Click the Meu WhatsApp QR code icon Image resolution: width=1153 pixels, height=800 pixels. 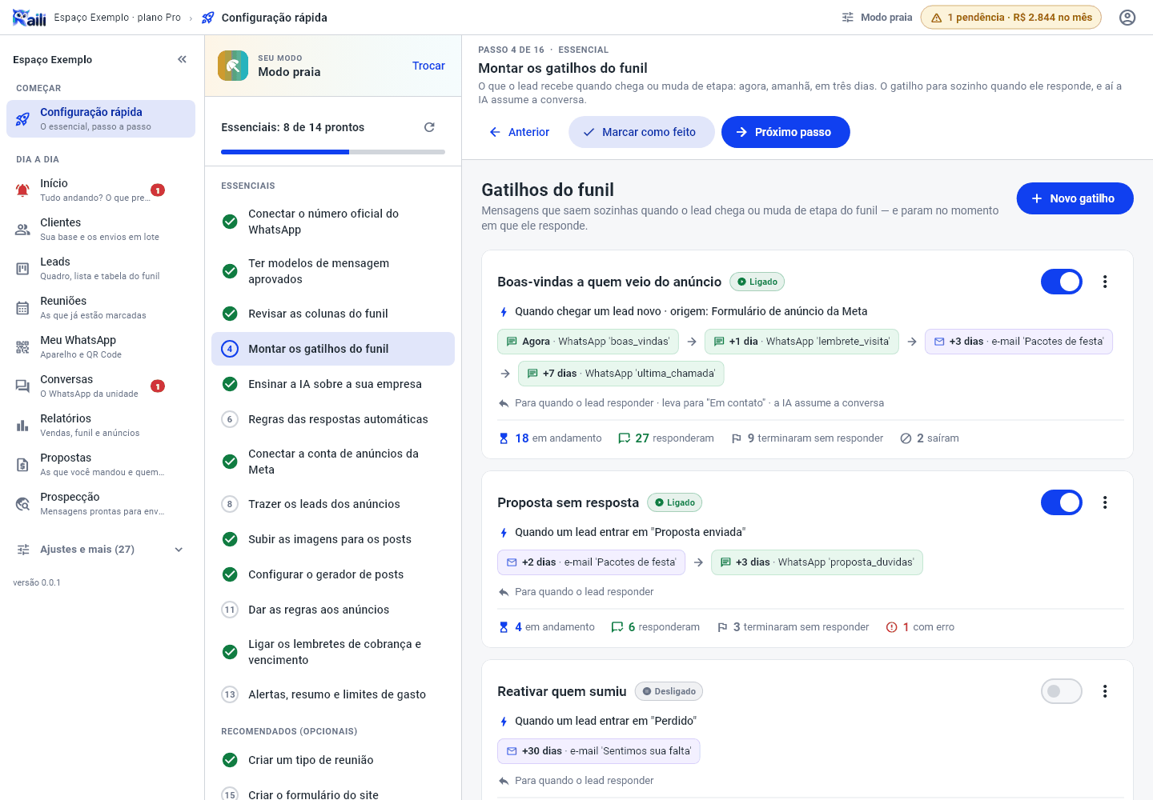pyautogui.click(x=22, y=347)
